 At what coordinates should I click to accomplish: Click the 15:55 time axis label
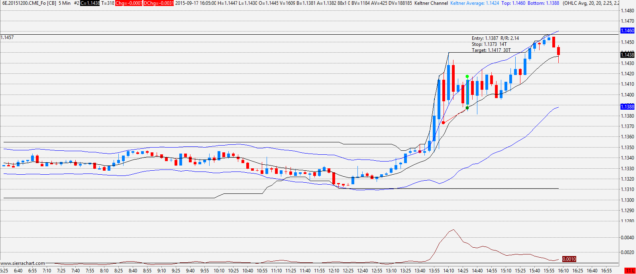click(549, 271)
